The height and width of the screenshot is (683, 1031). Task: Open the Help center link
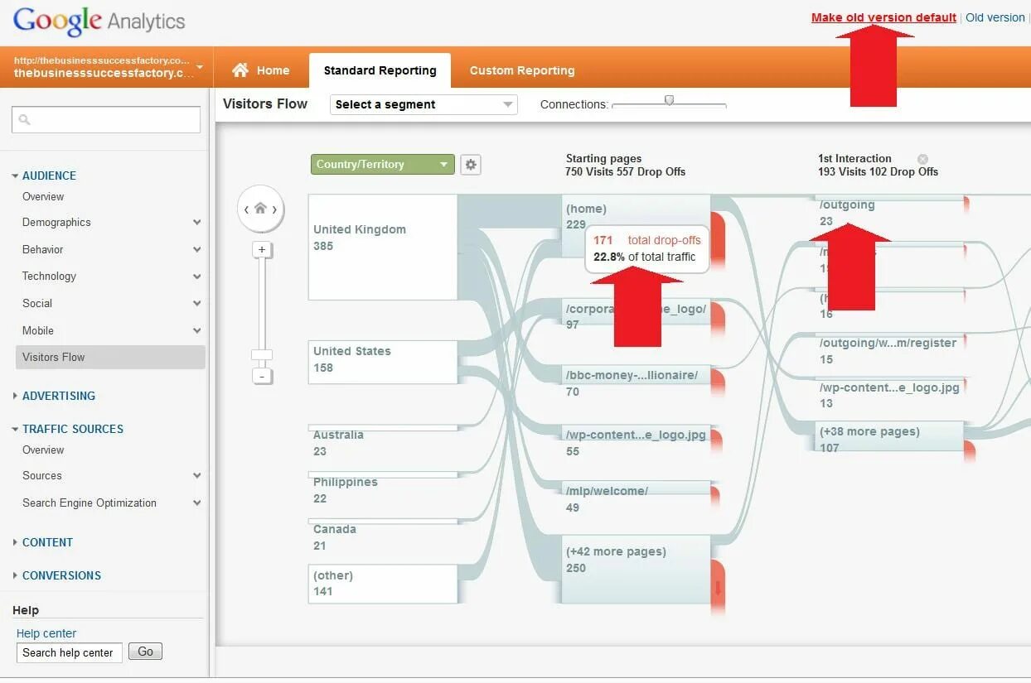click(x=46, y=633)
